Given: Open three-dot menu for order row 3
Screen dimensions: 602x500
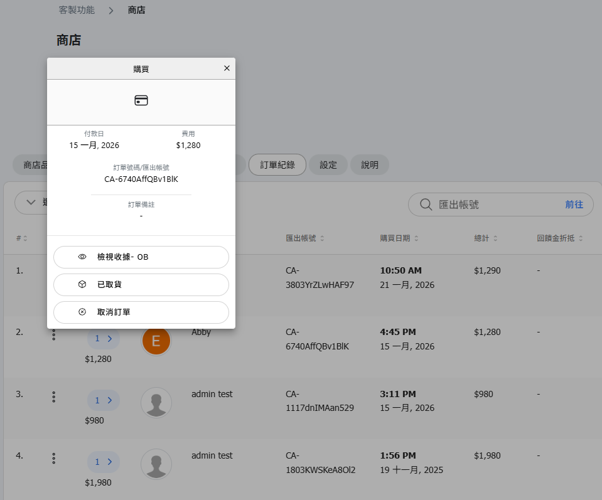Looking at the screenshot, I should 54,397.
